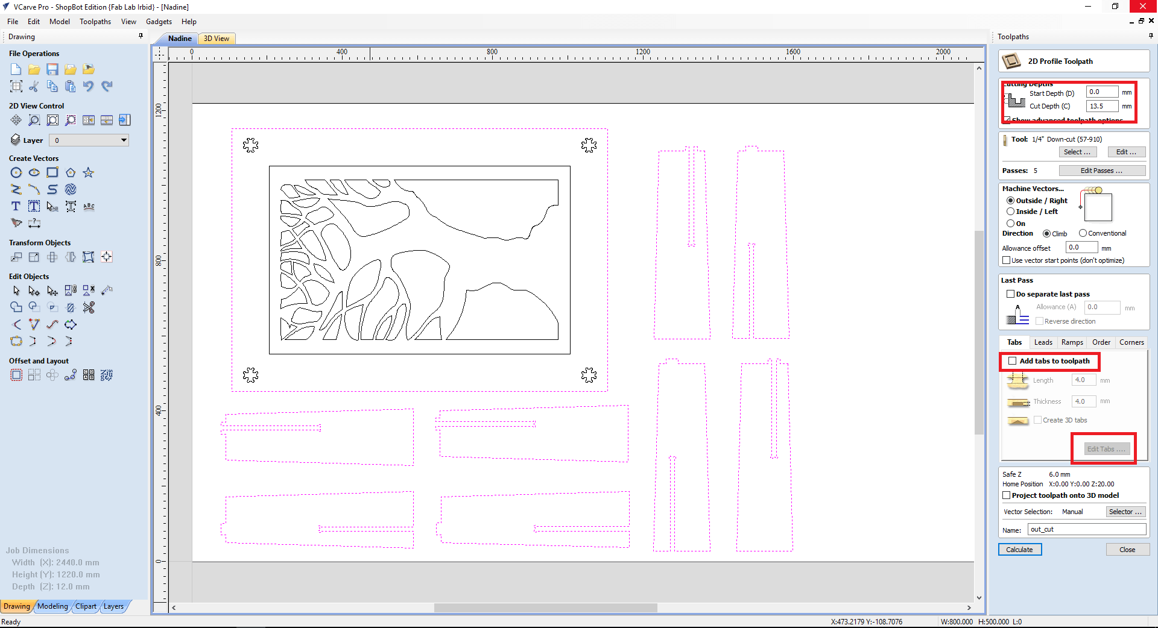Screen dimensions: 1158x628
Task: Open the Toolpaths menu
Action: coord(95,22)
